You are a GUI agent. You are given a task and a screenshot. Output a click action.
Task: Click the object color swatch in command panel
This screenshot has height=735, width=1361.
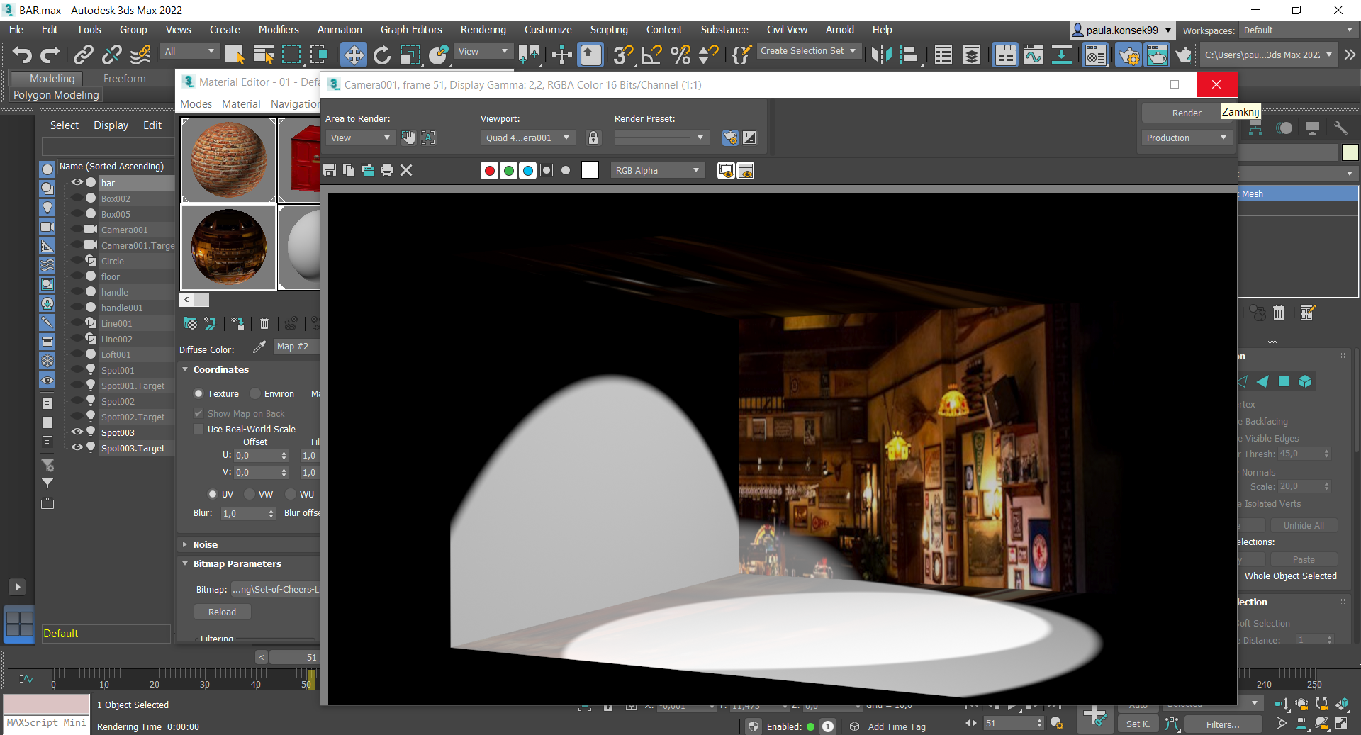coord(1350,152)
